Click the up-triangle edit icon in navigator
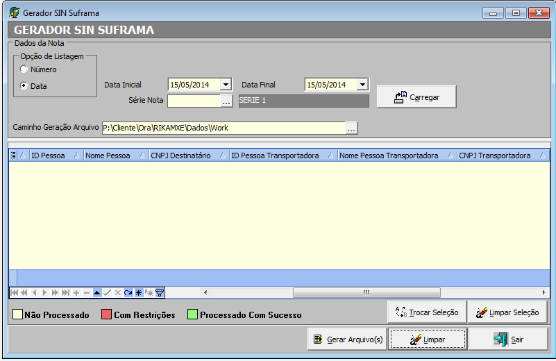This screenshot has height=361, width=556. (97, 293)
